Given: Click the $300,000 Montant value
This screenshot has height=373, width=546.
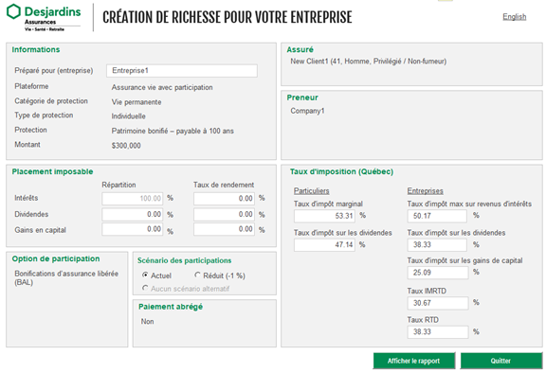Looking at the screenshot, I should [x=126, y=146].
